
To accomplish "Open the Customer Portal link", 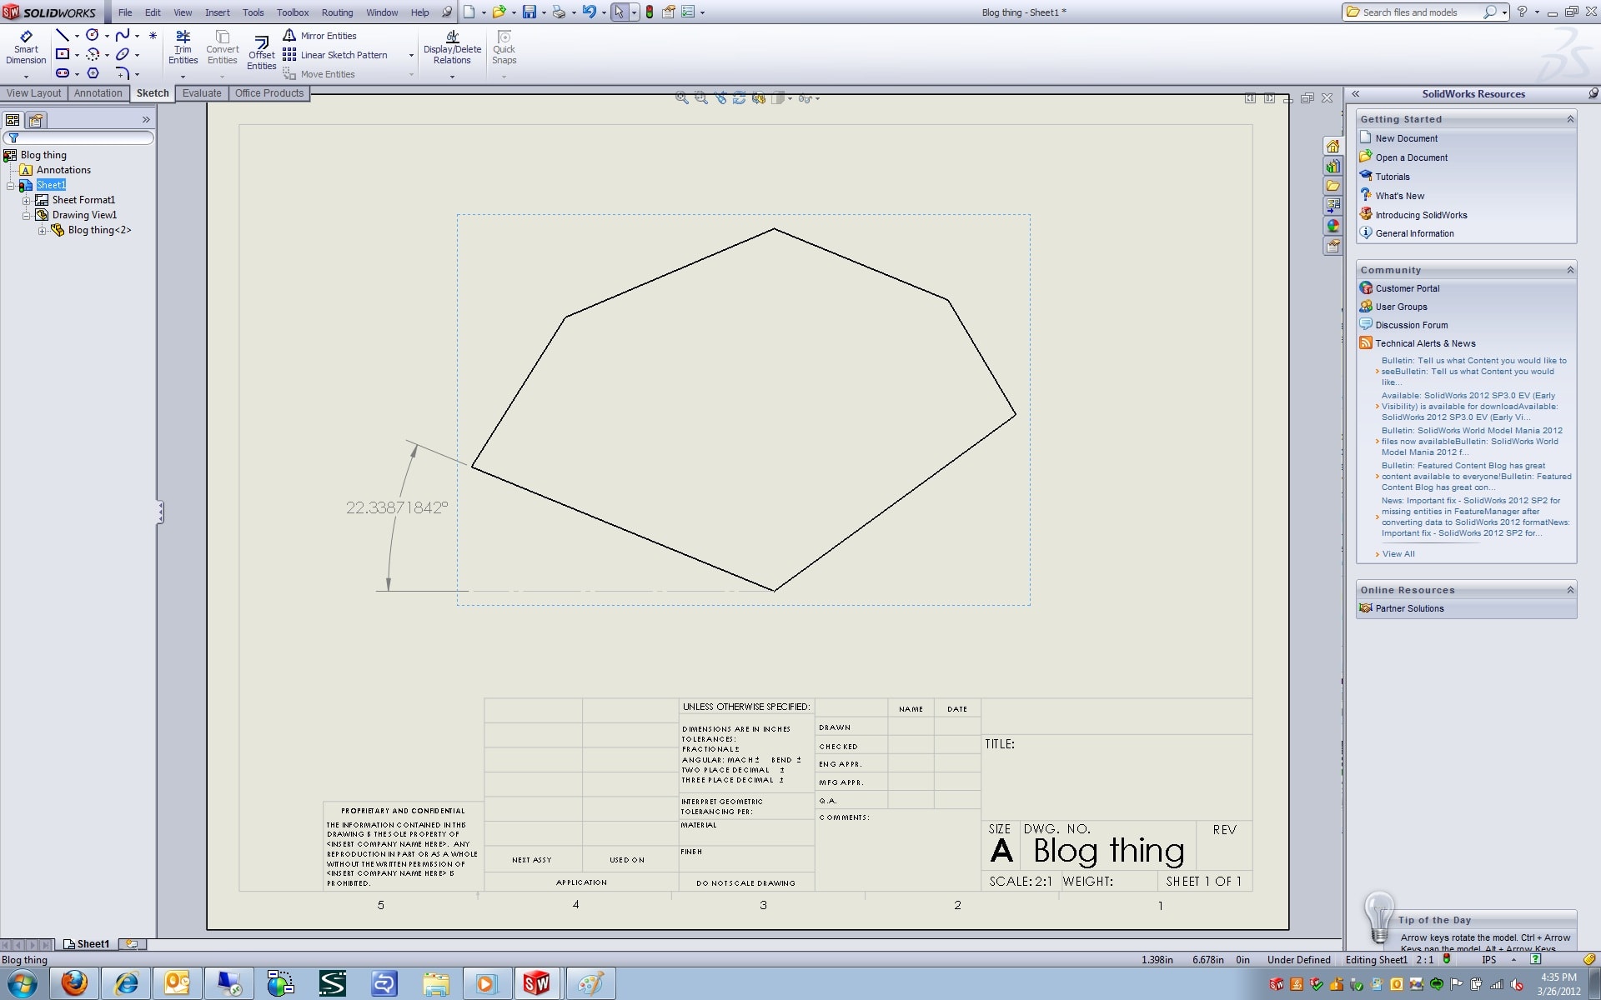I will pos(1407,288).
